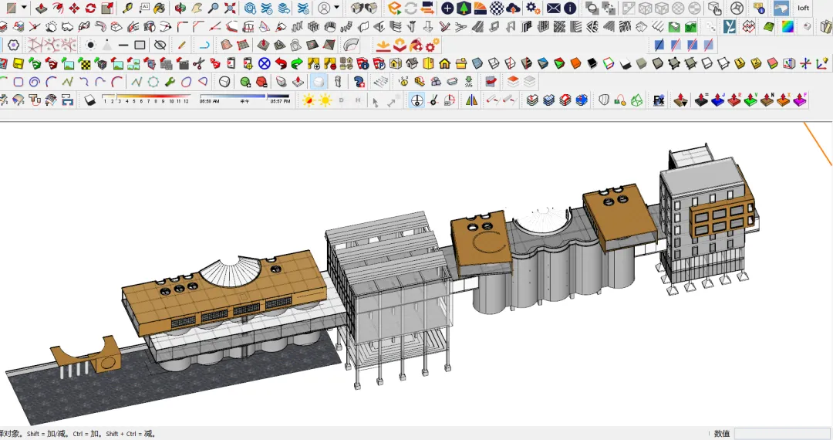Open the user account dropdown arrow
The image size is (833, 440).
click(x=336, y=8)
